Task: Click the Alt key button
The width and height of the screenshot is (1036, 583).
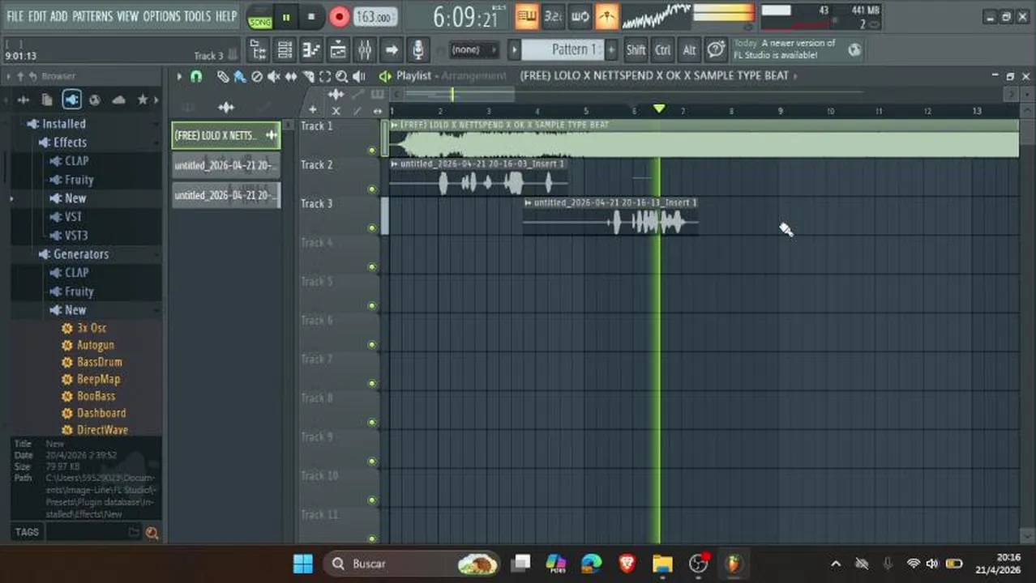Action: (689, 50)
